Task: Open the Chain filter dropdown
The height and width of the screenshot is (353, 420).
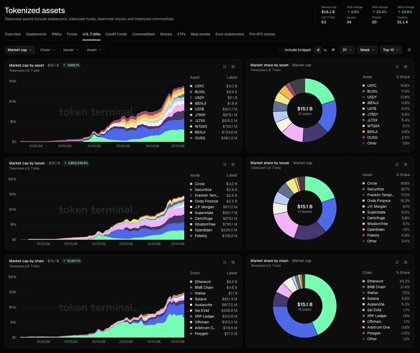Action: [x=48, y=50]
